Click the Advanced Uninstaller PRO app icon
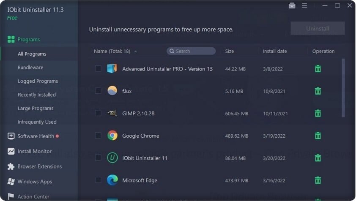Screen dimensions: 356x201 click(x=112, y=68)
